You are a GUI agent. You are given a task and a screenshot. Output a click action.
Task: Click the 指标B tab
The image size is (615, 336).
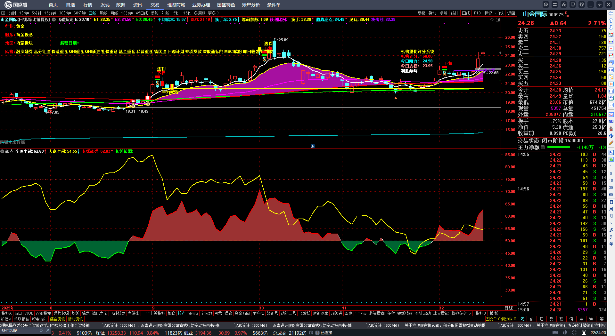481,313
